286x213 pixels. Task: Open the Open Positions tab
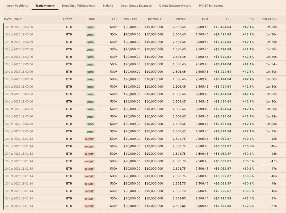tap(17, 6)
